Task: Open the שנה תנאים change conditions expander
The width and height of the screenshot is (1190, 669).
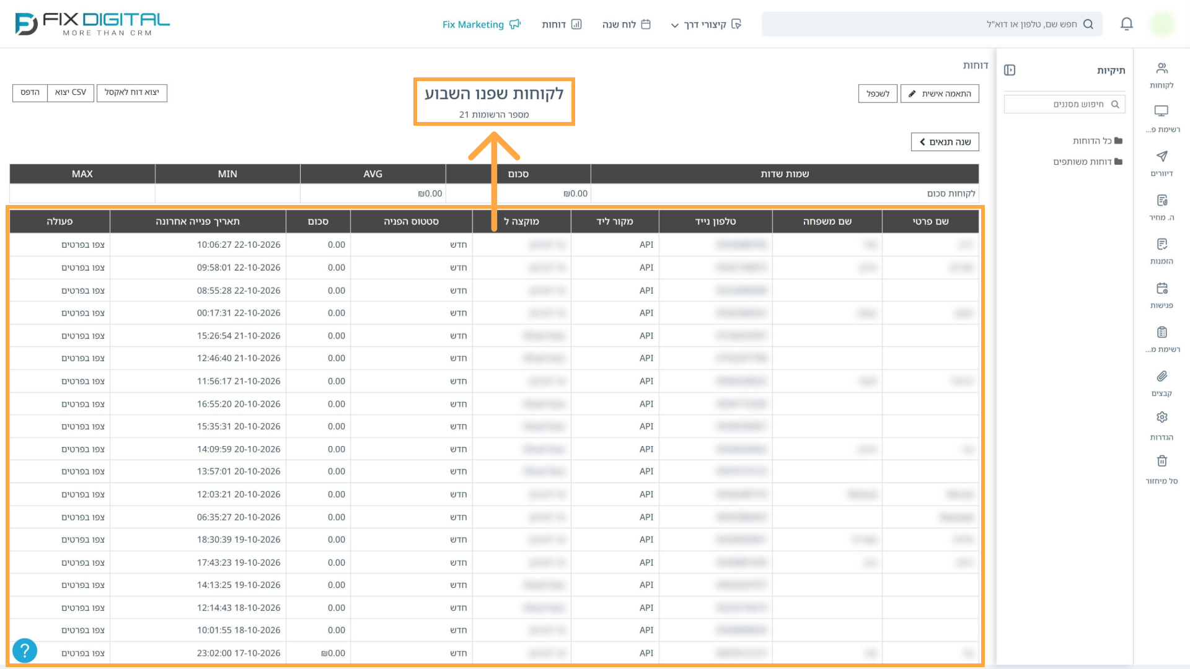Action: [x=945, y=142]
